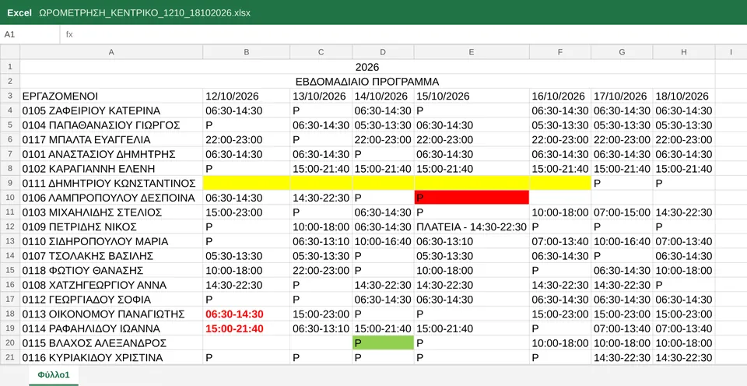Select cell 0107 ΤΣΟΛΑΚΗΣ ΒΑΣΙΛΗΣ

tap(111, 256)
